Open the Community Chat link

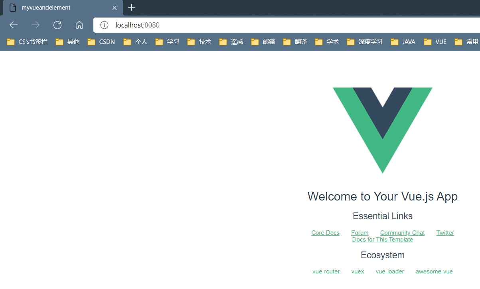coord(402,233)
